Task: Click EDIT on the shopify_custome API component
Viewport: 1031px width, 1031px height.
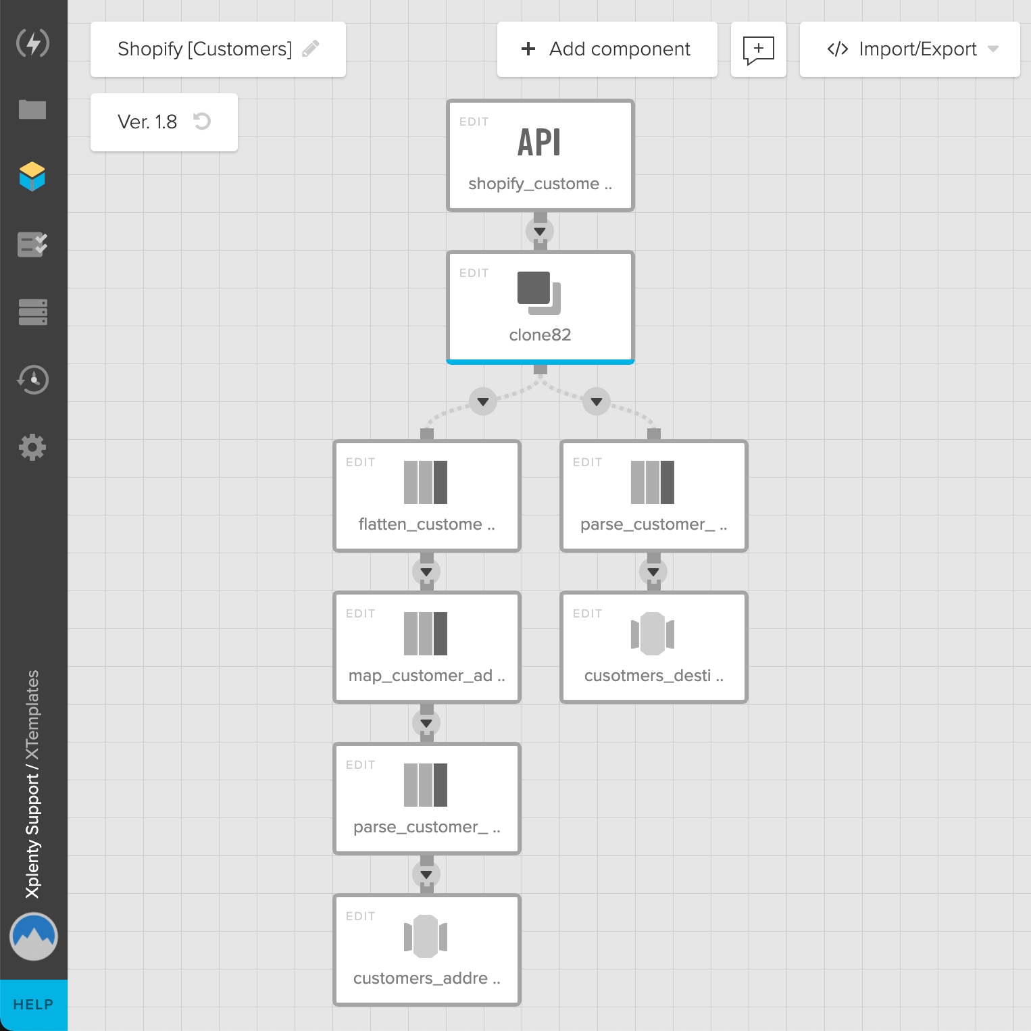Action: 474,122
